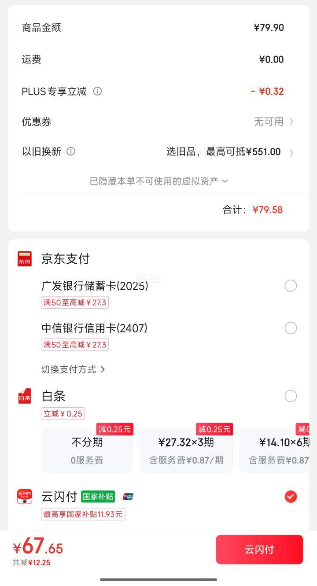This screenshot has width=317, height=586.
Task: Tap the 满50至高减¥27.3 tag under 广发银行
Action: 75,302
